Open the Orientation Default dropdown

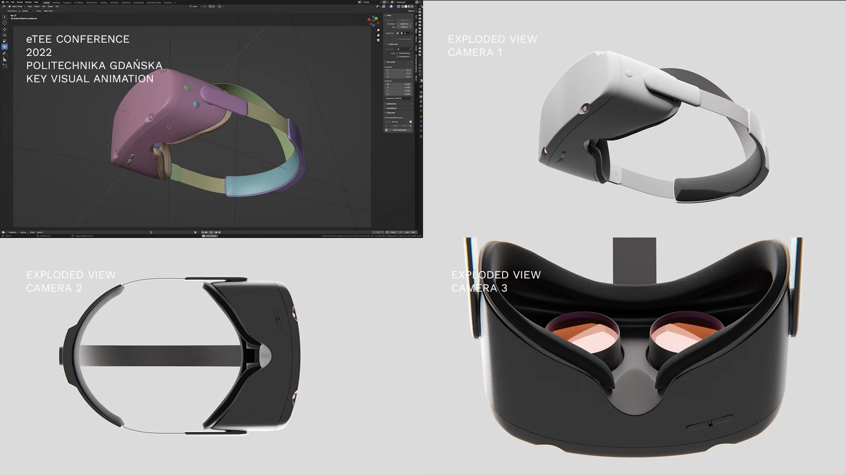tap(26, 11)
